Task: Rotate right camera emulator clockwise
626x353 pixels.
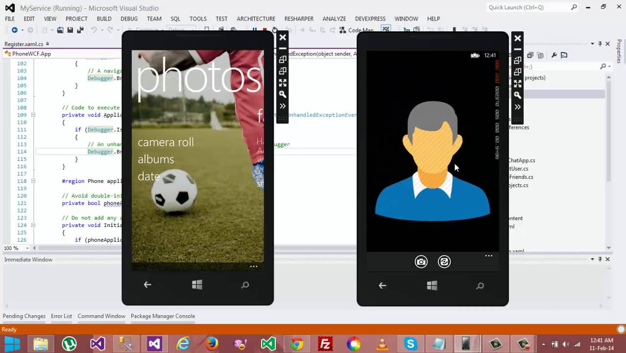Action: (518, 72)
